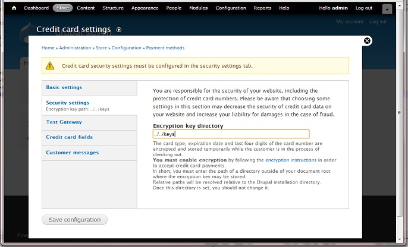Screen dimensions: 408x247
Task: Open the Store admin menu
Action: pos(62,8)
